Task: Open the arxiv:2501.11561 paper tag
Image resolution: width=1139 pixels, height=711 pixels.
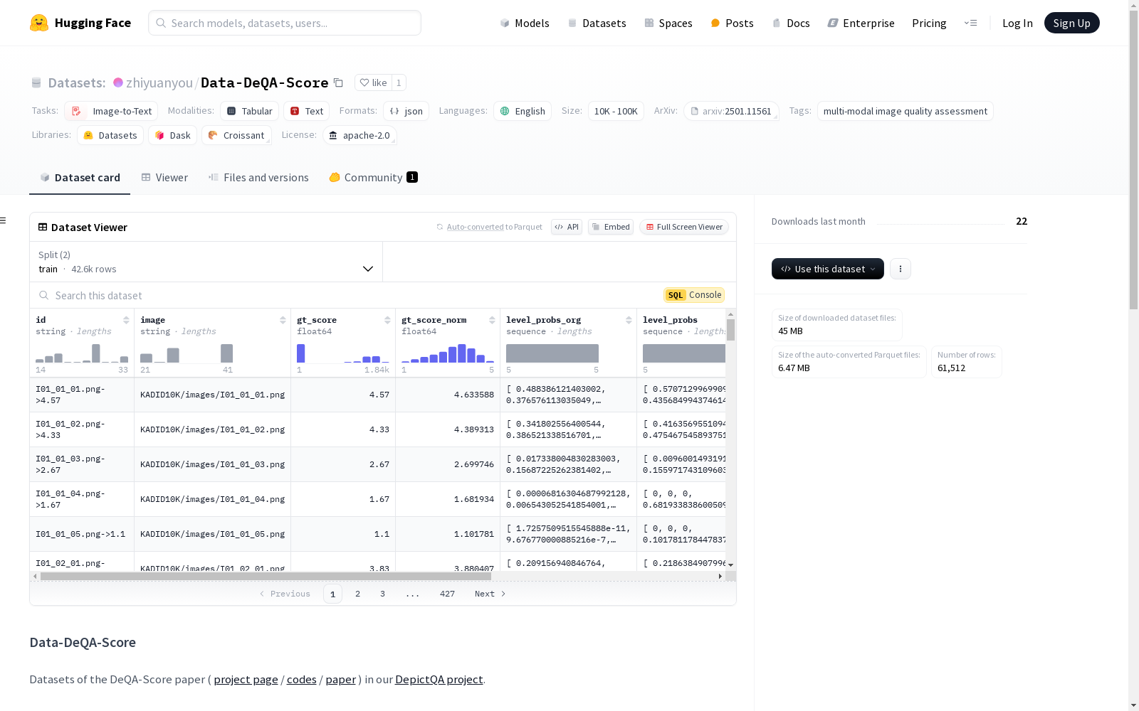Action: pyautogui.click(x=731, y=111)
